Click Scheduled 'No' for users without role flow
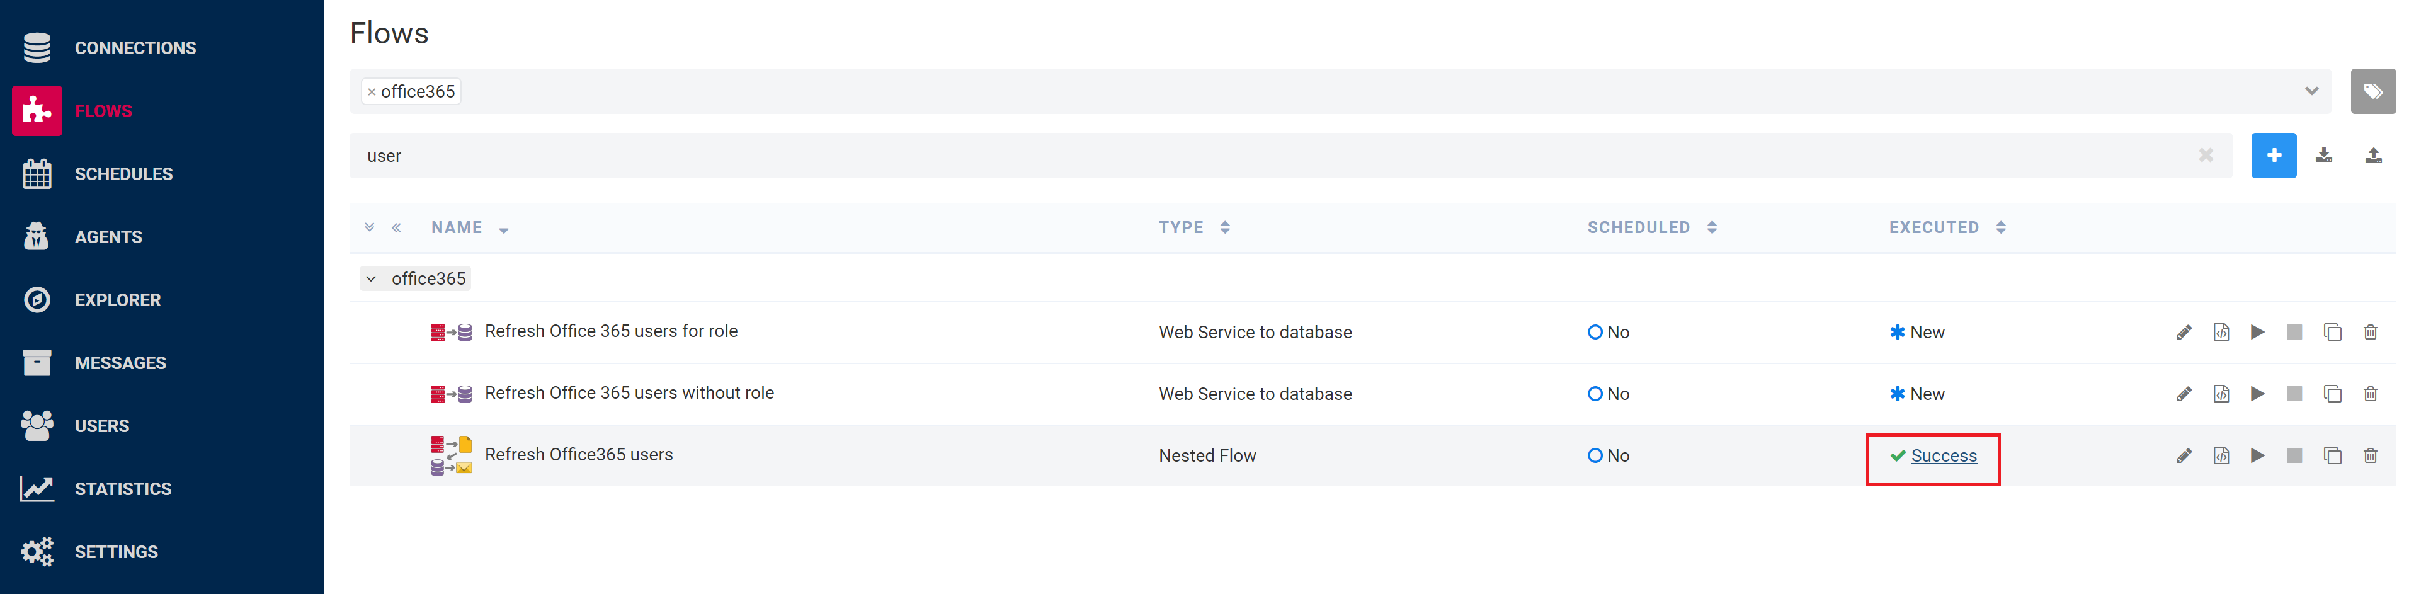The height and width of the screenshot is (594, 2409). [1609, 394]
